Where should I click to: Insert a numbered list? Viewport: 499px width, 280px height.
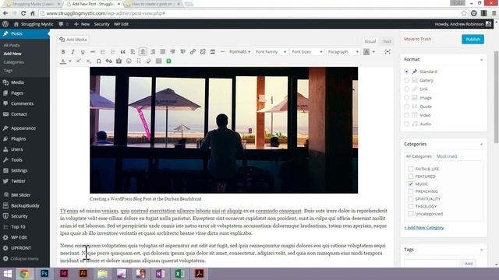[x=112, y=52]
